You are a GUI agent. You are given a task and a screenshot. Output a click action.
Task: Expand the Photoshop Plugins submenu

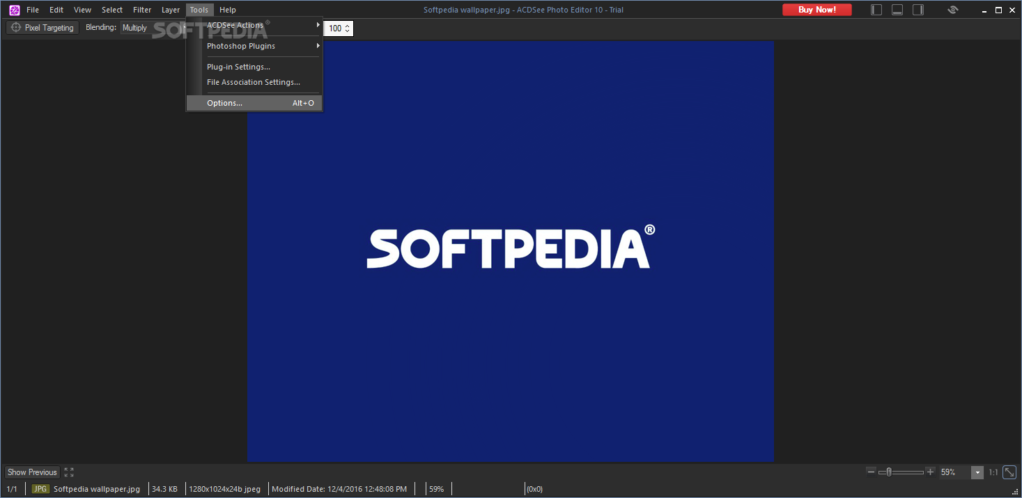click(254, 46)
